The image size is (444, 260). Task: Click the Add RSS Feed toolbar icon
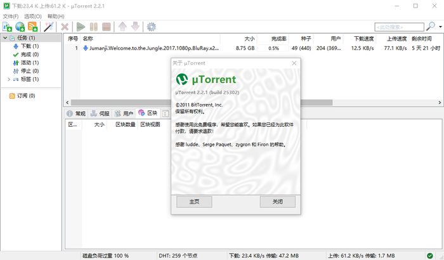(33, 27)
